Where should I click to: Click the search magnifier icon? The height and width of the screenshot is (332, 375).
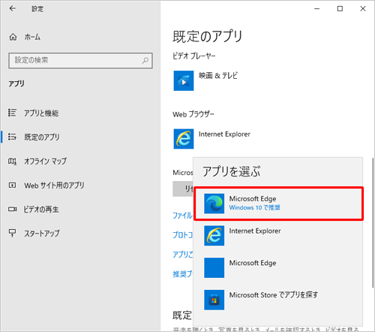click(x=145, y=60)
